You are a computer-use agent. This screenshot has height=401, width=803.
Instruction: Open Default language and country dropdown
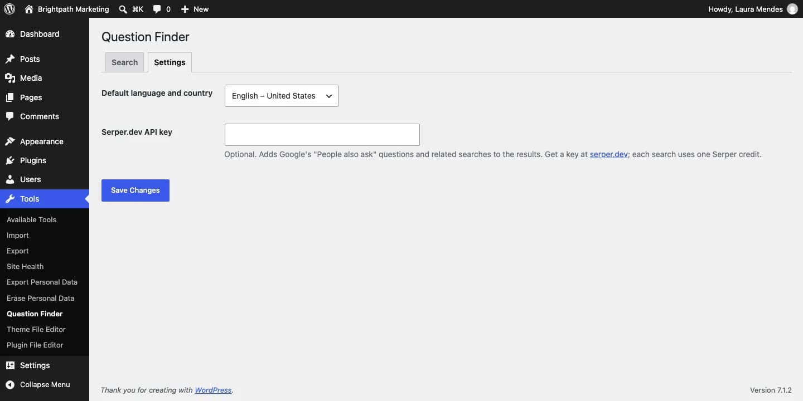[282, 96]
